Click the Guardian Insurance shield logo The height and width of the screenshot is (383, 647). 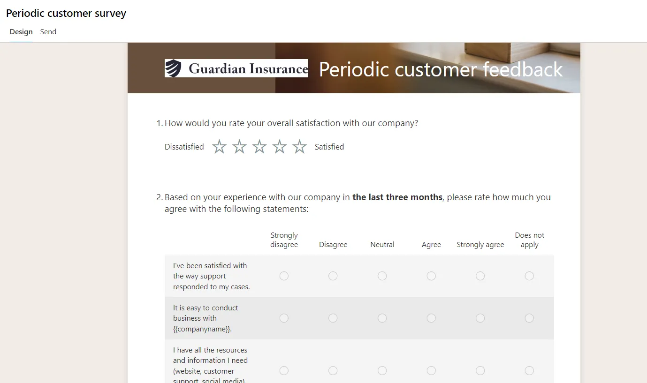point(173,68)
